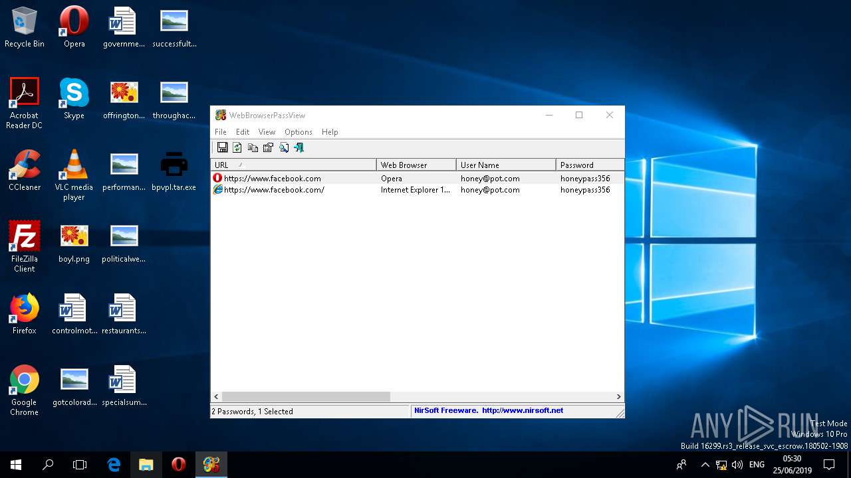Click the Save Selected Items toolbar icon
Image resolution: width=851 pixels, height=478 pixels.
222,147
